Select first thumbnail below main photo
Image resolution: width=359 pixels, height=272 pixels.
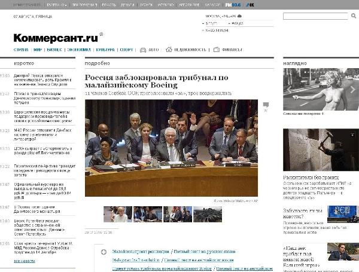117,214
